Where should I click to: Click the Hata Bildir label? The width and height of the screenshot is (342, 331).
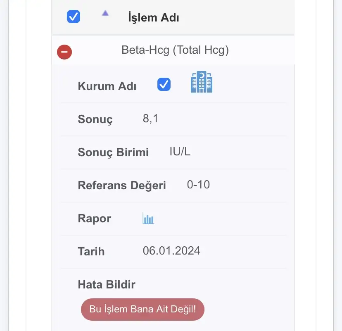point(107,284)
